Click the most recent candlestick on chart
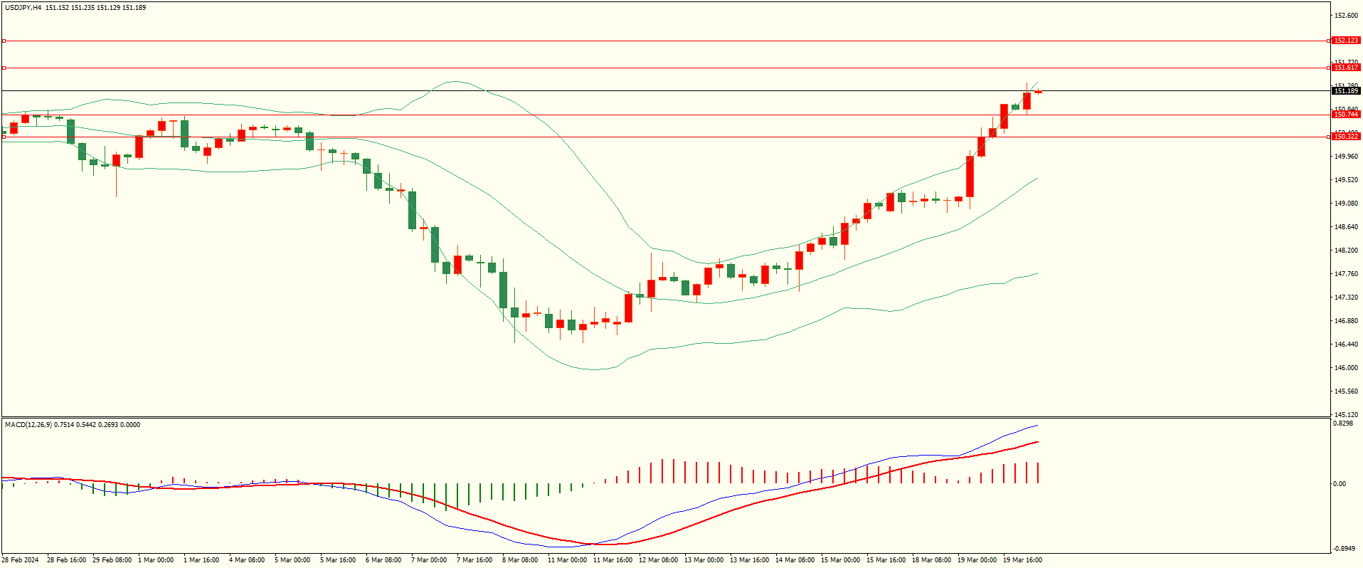Image resolution: width=1363 pixels, height=568 pixels. pos(1038,92)
